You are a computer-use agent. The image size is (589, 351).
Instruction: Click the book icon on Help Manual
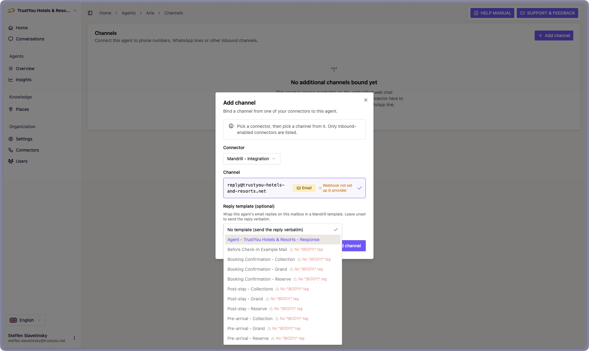[476, 13]
